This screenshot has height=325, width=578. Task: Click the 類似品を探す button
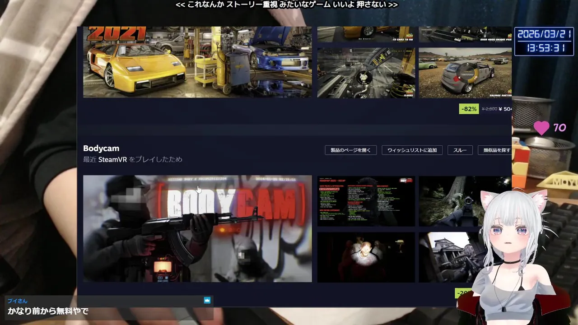pos(495,150)
